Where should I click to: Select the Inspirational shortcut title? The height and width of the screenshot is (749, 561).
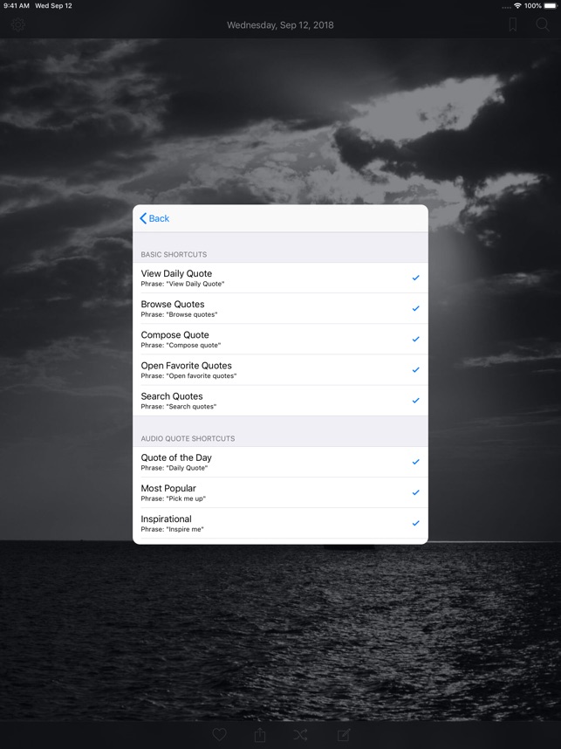pyautogui.click(x=166, y=519)
